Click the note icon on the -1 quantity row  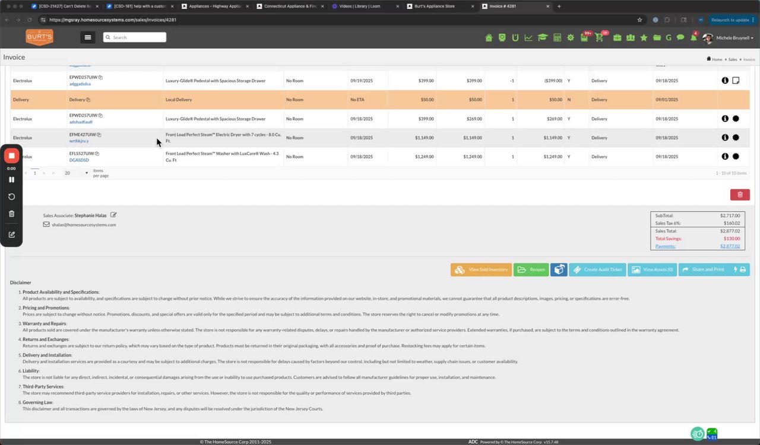[x=736, y=81]
